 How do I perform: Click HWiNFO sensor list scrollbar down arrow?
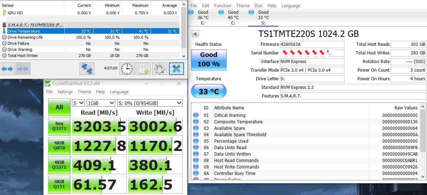click(184, 56)
